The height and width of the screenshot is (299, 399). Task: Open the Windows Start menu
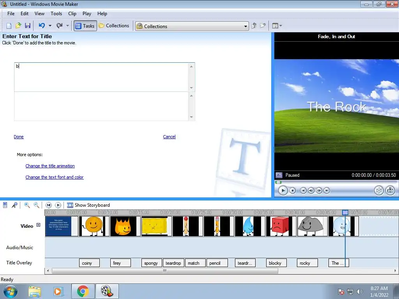10,291
